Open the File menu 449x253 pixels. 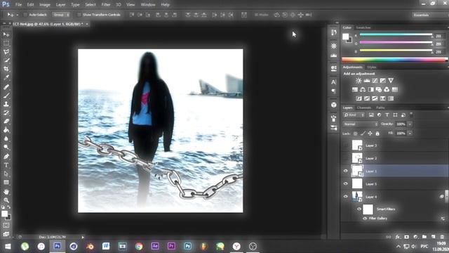coord(19,5)
